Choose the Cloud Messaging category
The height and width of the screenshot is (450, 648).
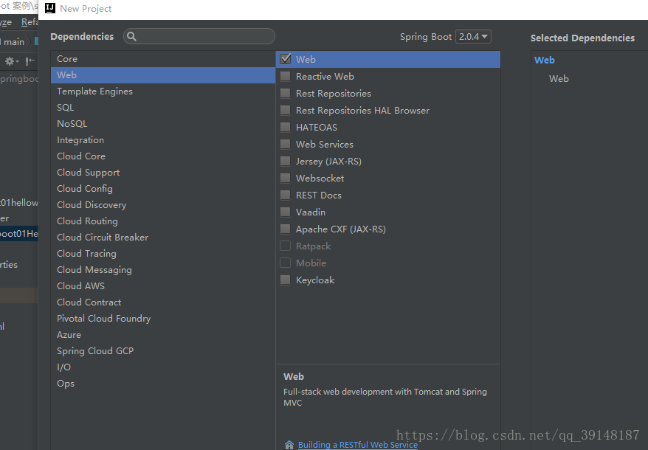pyautogui.click(x=163, y=269)
